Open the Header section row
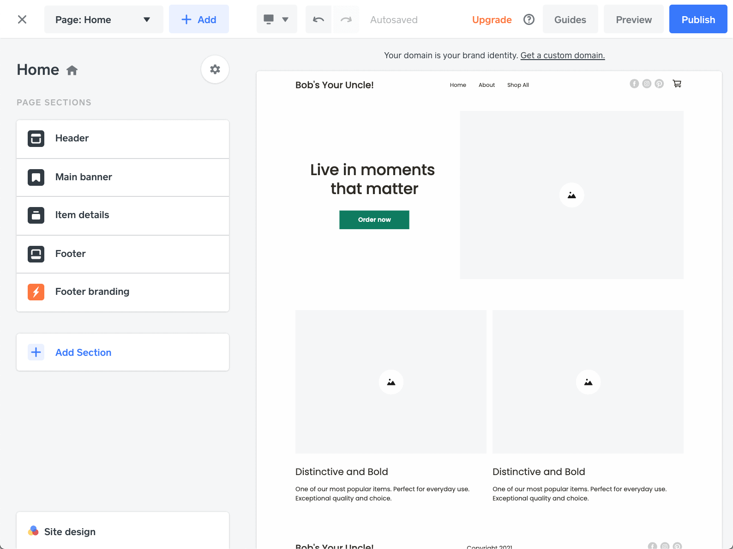The image size is (733, 549). [123, 139]
